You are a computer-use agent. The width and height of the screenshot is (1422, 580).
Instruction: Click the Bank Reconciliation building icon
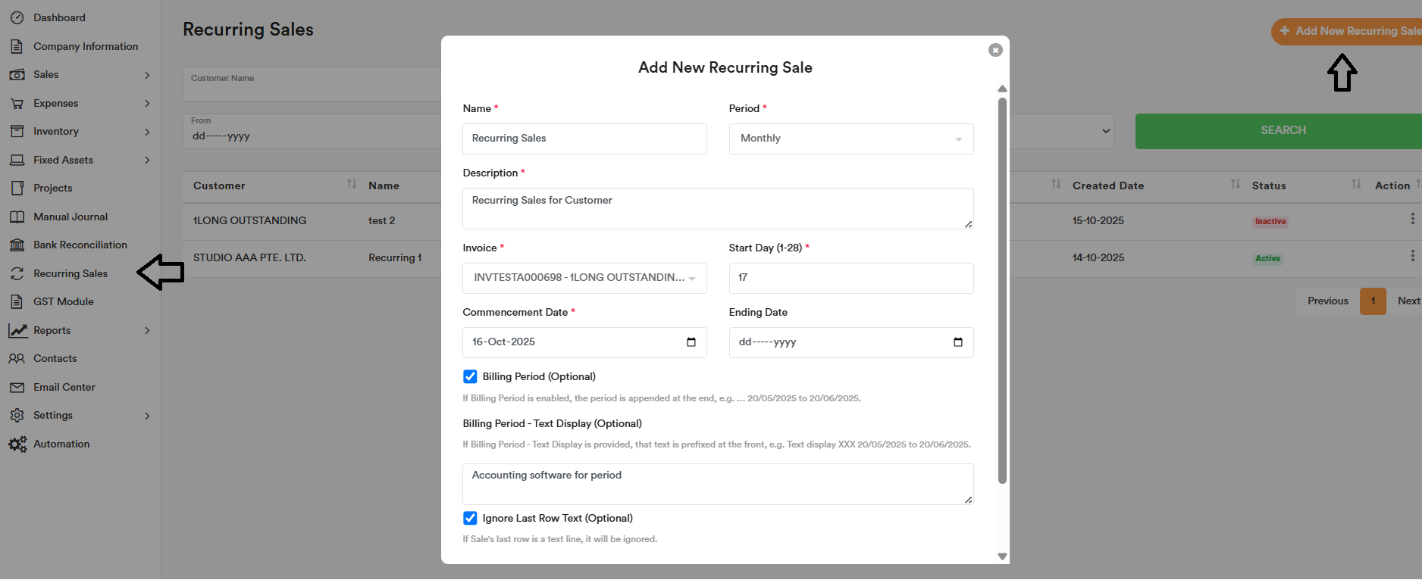point(17,245)
